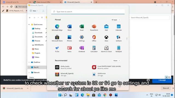Viewport: 175px width, 98px height.
Task: Open the pinned Excel app
Action: 82,27
